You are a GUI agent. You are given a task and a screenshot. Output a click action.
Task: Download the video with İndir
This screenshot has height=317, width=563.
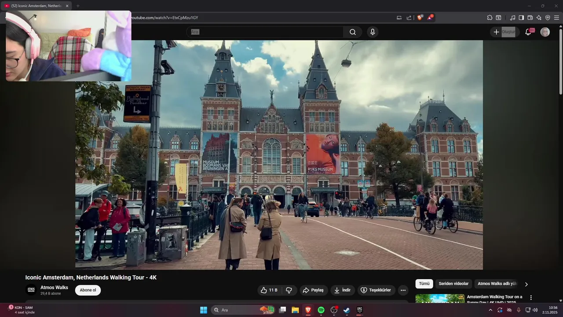343,290
